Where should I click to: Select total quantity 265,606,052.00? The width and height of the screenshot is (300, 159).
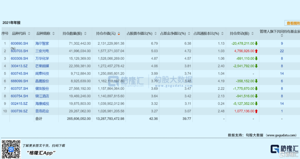point(79,119)
